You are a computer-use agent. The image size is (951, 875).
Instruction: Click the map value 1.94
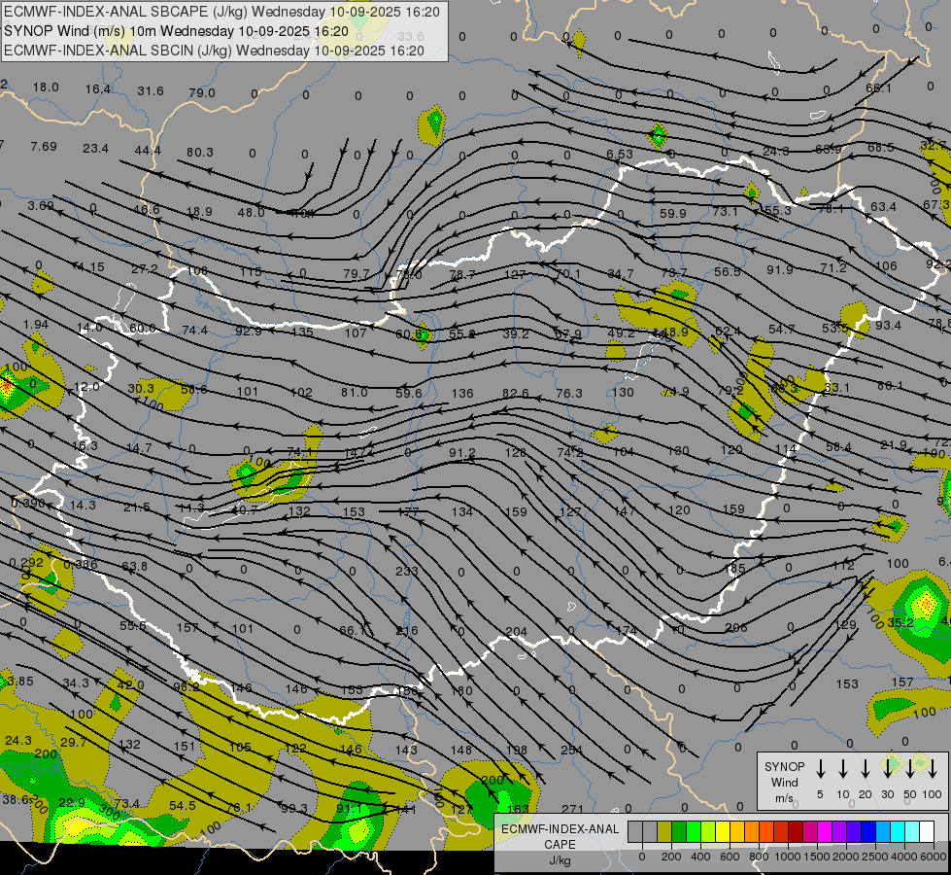pos(36,325)
